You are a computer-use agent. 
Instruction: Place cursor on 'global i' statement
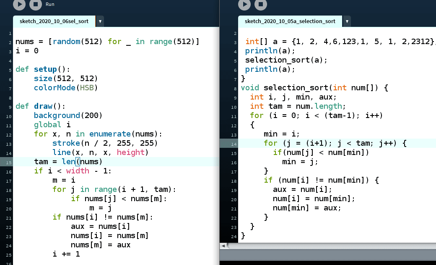(52, 125)
